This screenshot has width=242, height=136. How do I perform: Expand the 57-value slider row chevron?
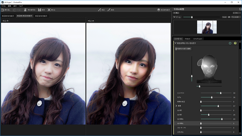click(176, 106)
